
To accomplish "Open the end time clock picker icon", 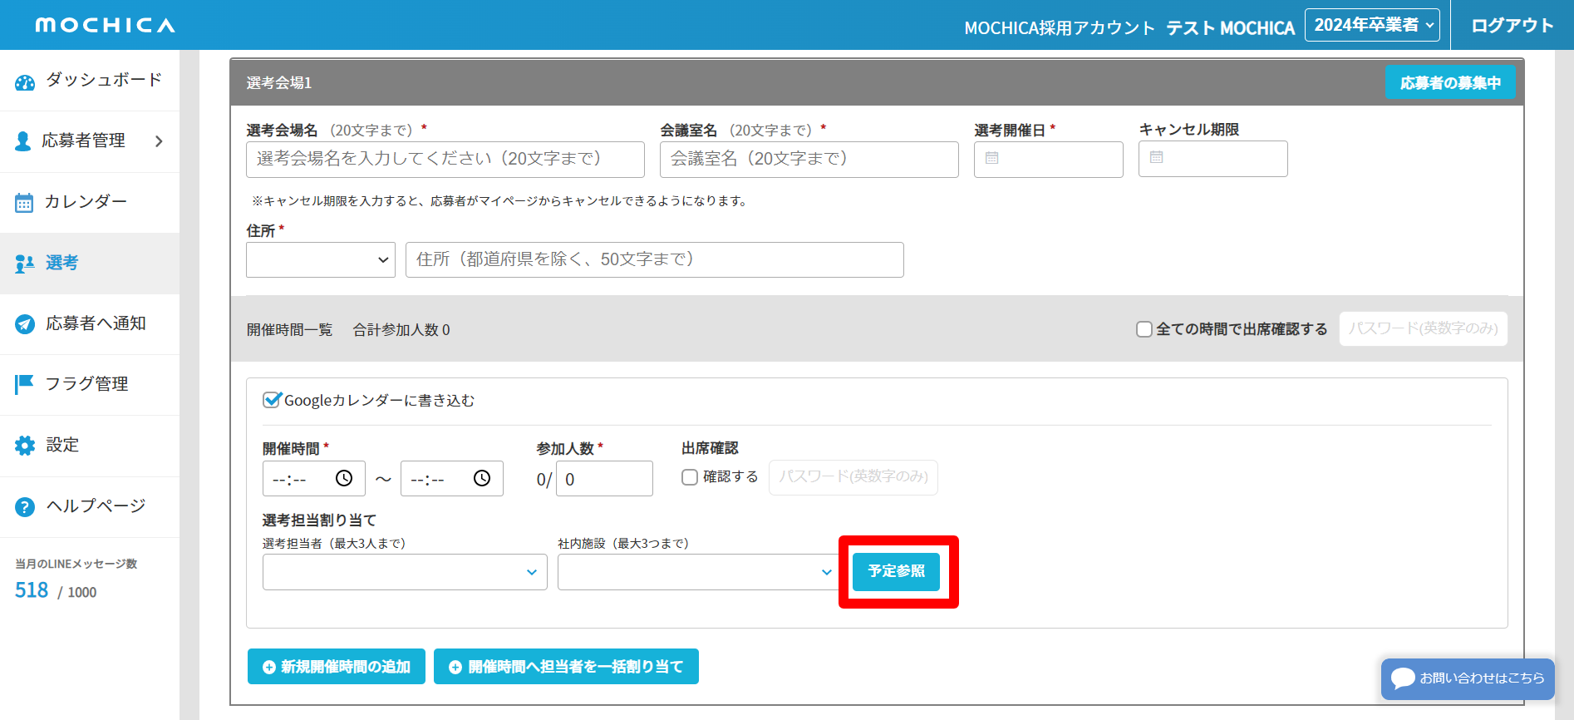I will point(482,478).
